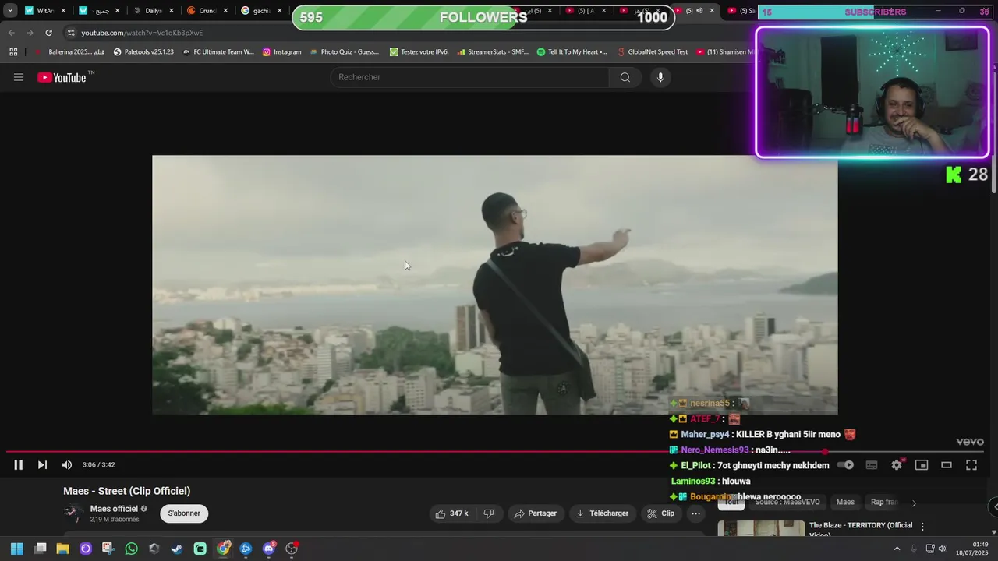The width and height of the screenshot is (998, 561).
Task: Open the Partager share dialog
Action: (536, 513)
